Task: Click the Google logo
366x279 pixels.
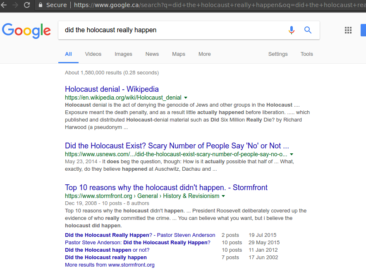Action: (26, 31)
